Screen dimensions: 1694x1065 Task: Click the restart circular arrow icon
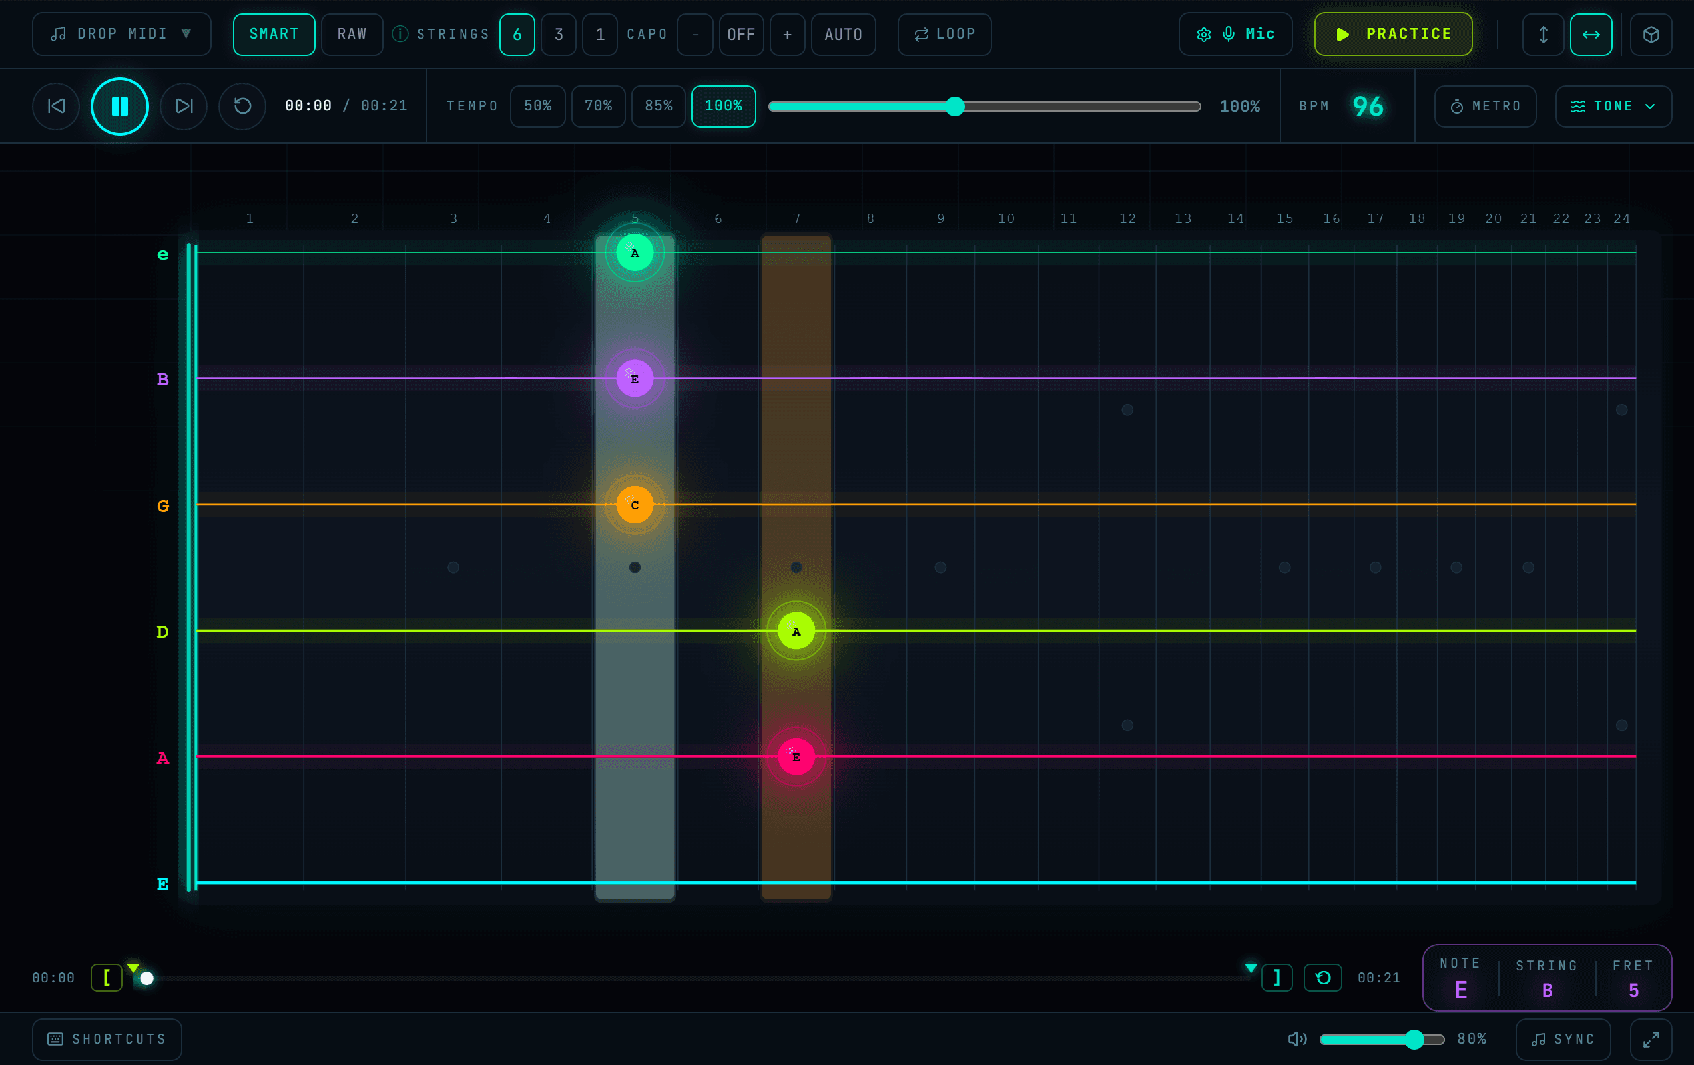pos(242,106)
